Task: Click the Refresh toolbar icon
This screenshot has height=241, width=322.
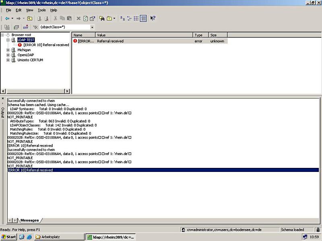Action: [86, 18]
